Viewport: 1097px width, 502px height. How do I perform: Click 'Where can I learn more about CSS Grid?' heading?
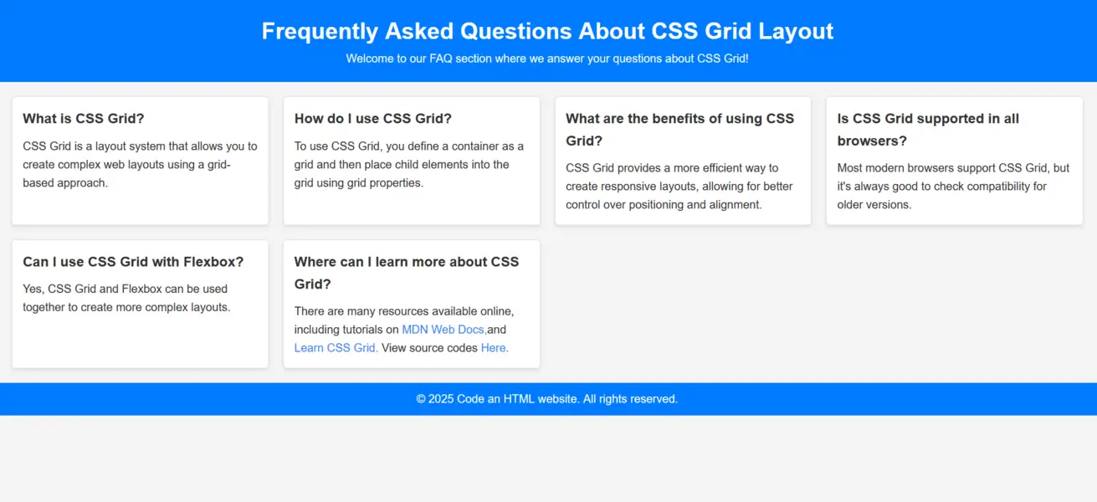(407, 273)
